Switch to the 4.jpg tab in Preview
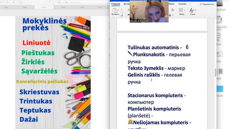This screenshot has height=129, width=229. tap(63, 7)
